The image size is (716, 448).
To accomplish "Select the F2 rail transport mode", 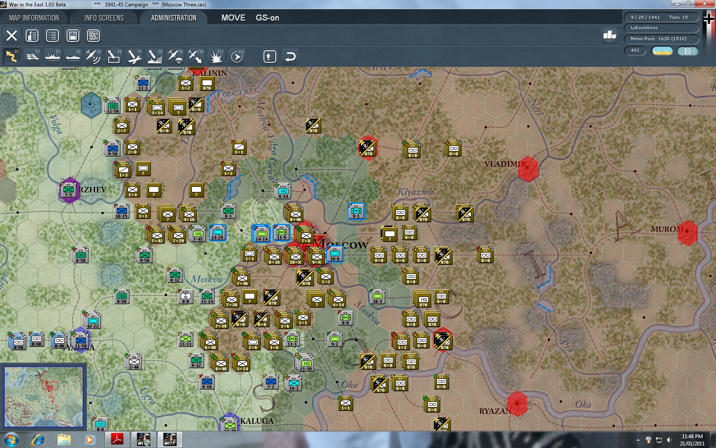I will [32, 56].
